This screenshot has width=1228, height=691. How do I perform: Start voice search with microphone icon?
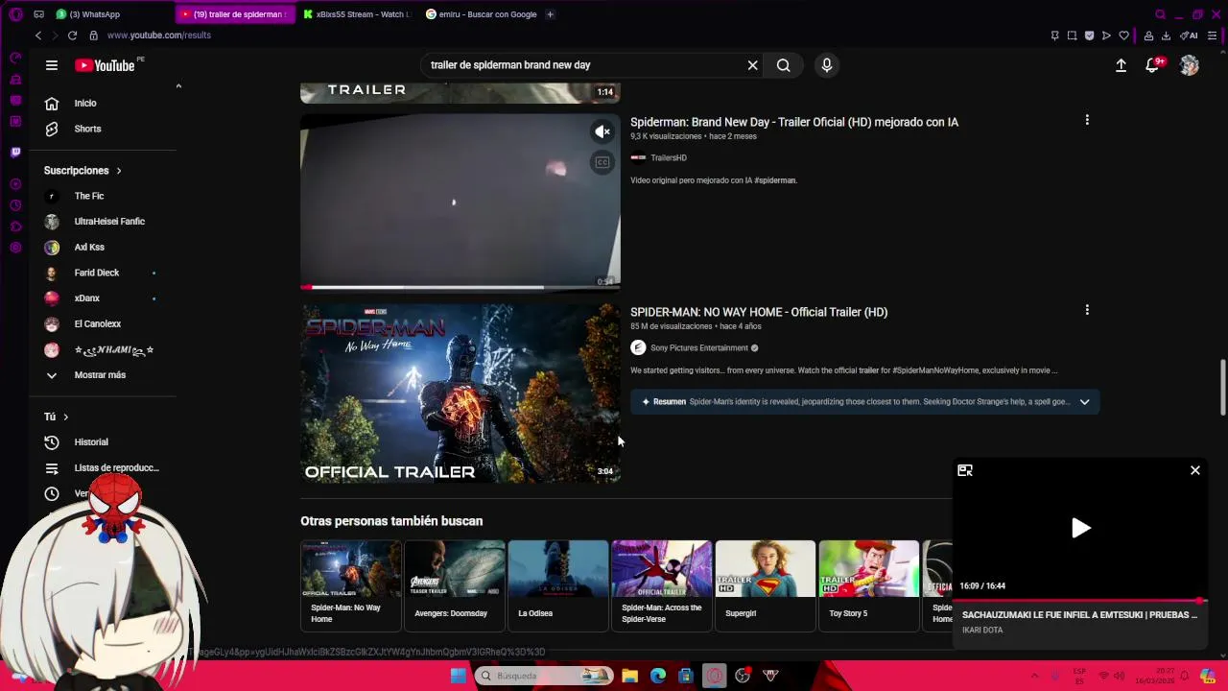click(x=827, y=65)
